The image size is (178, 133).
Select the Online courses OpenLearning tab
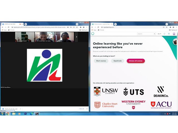pyautogui.click(x=102, y=24)
